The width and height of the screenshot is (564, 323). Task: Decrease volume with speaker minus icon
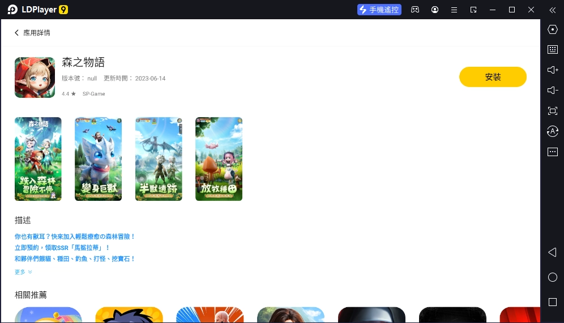(553, 90)
